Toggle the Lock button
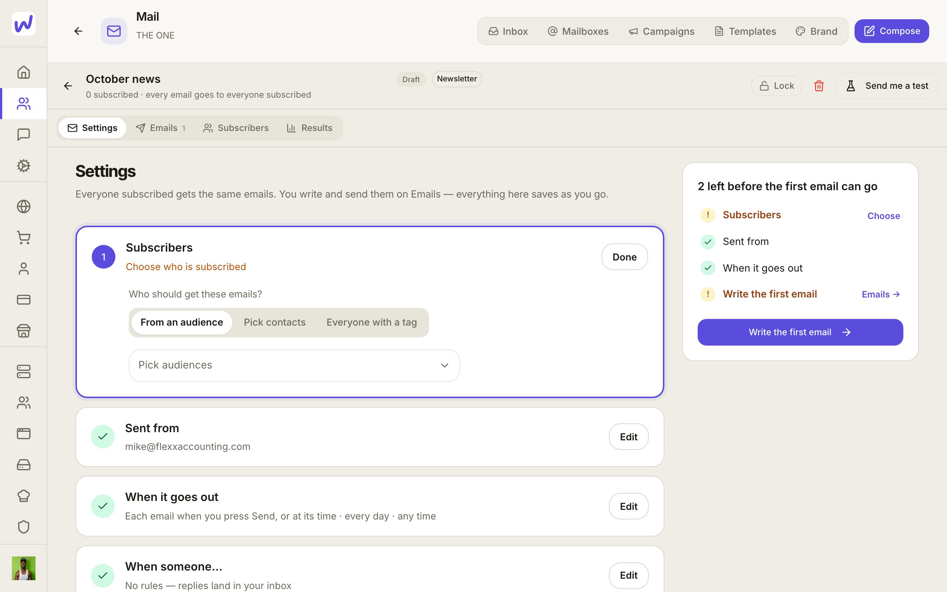Viewport: 947px width, 592px height. (x=776, y=86)
